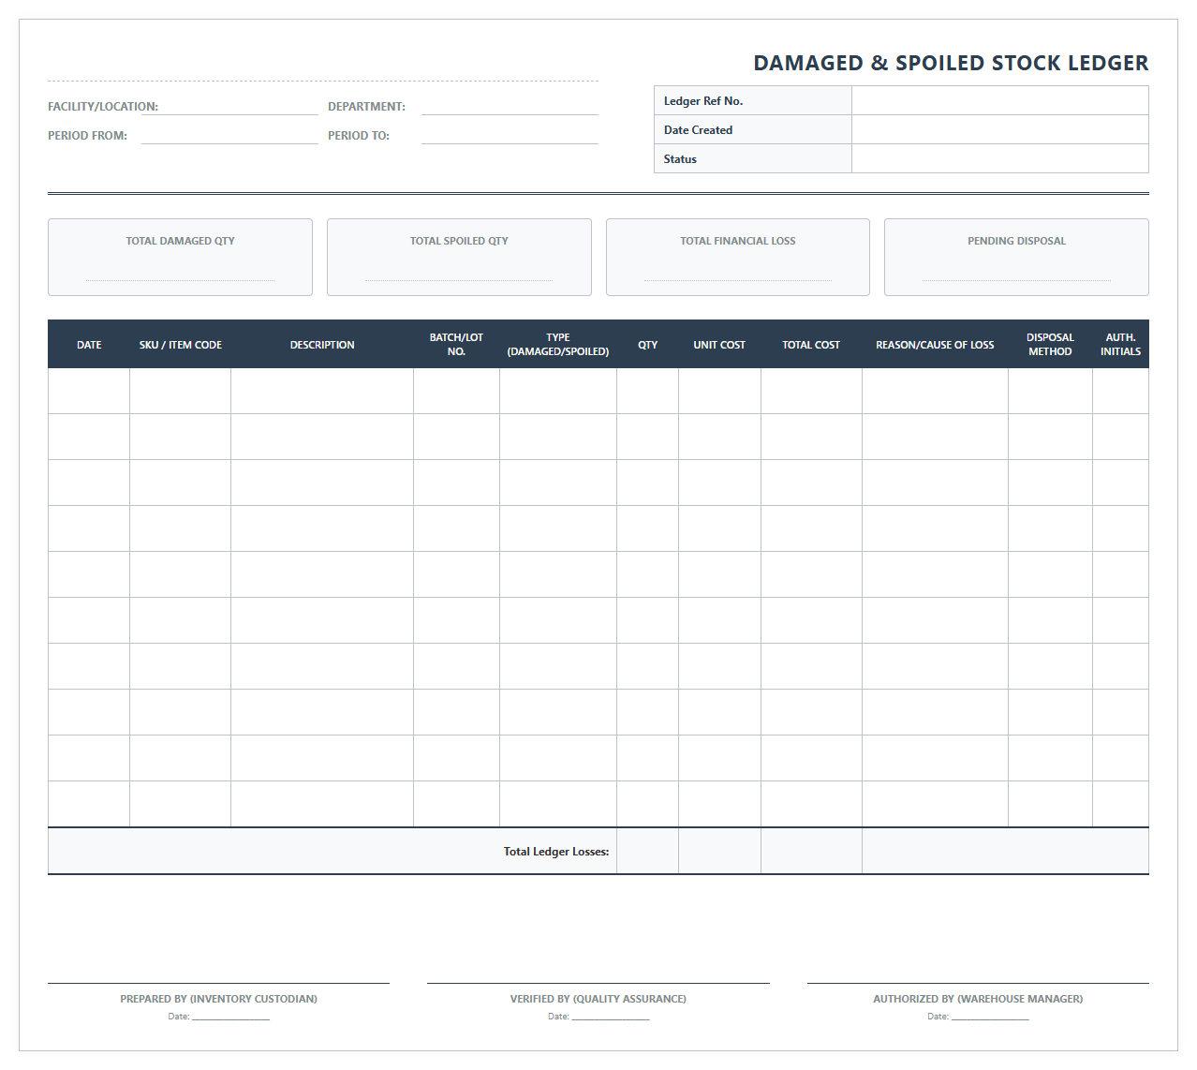1197x1070 pixels.
Task: Click Date line under Prepared By
Action: click(230, 1018)
